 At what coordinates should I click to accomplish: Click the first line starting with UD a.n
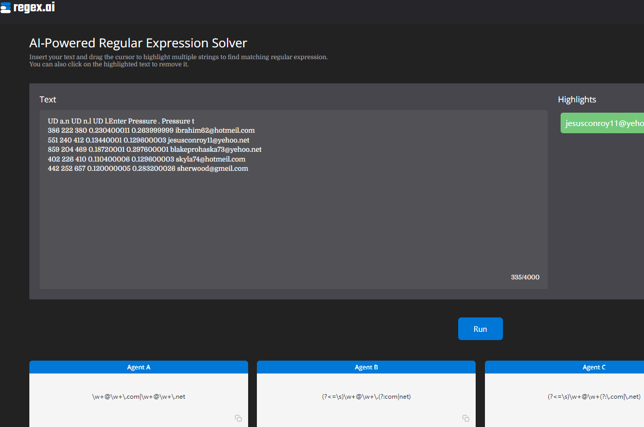pyautogui.click(x=120, y=121)
